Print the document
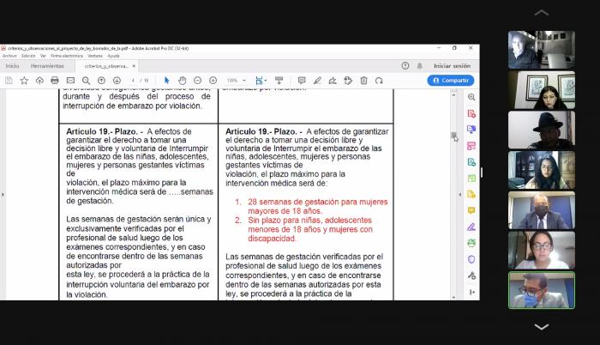 pyautogui.click(x=55, y=81)
